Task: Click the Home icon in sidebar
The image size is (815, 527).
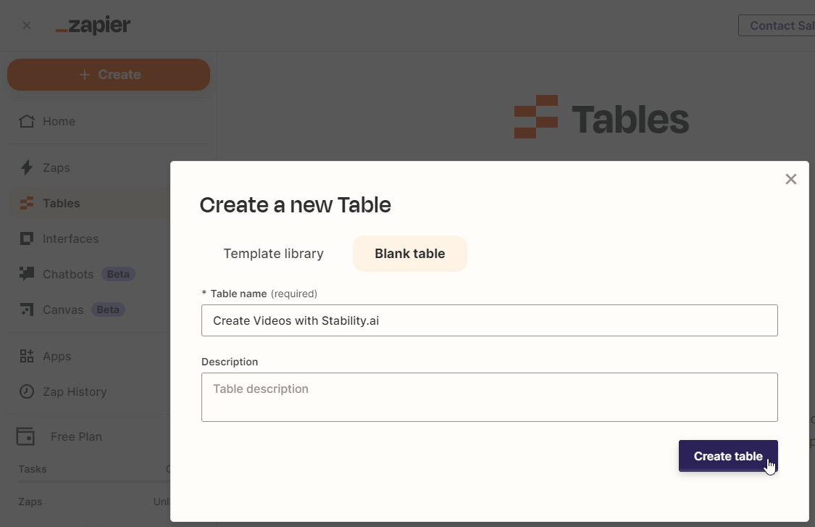Action: pyautogui.click(x=27, y=121)
